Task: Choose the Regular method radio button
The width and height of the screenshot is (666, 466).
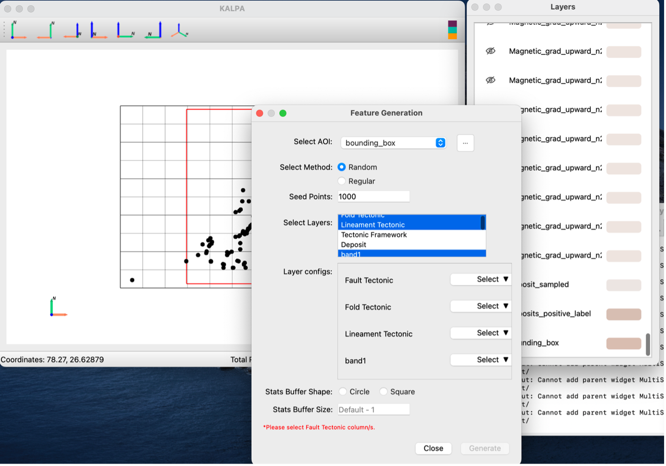Action: [341, 181]
